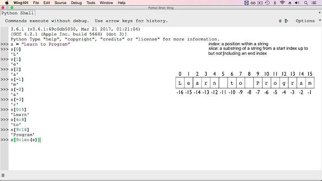Viewport: 322px width, 181px height.
Task: Click the window title 'Python Shell: Wing'
Action: coord(161,8)
